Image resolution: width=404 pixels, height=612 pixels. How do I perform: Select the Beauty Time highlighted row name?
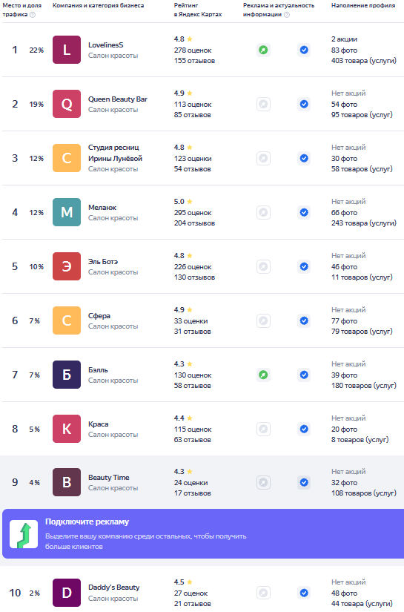[x=109, y=478]
